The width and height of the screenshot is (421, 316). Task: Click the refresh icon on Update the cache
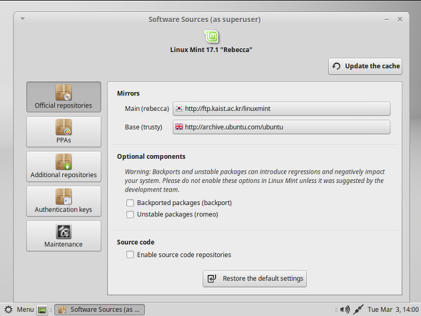pos(336,66)
